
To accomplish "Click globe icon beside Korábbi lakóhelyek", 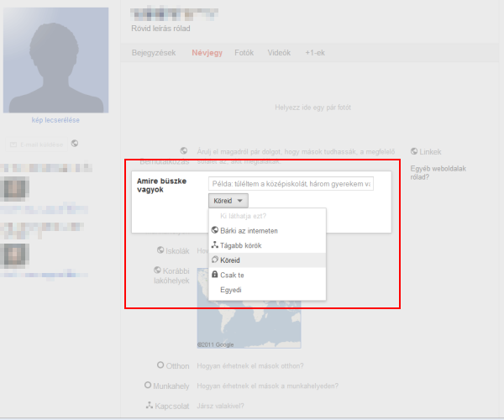I will pyautogui.click(x=157, y=270).
